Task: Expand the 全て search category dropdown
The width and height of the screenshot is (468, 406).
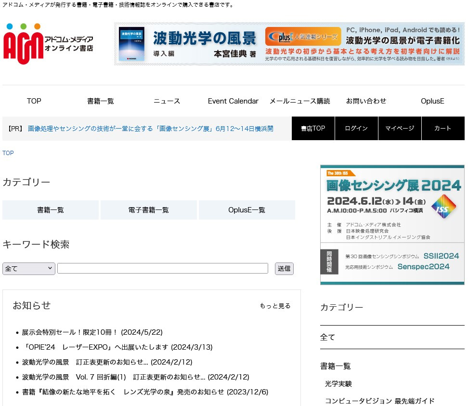Action: (29, 269)
